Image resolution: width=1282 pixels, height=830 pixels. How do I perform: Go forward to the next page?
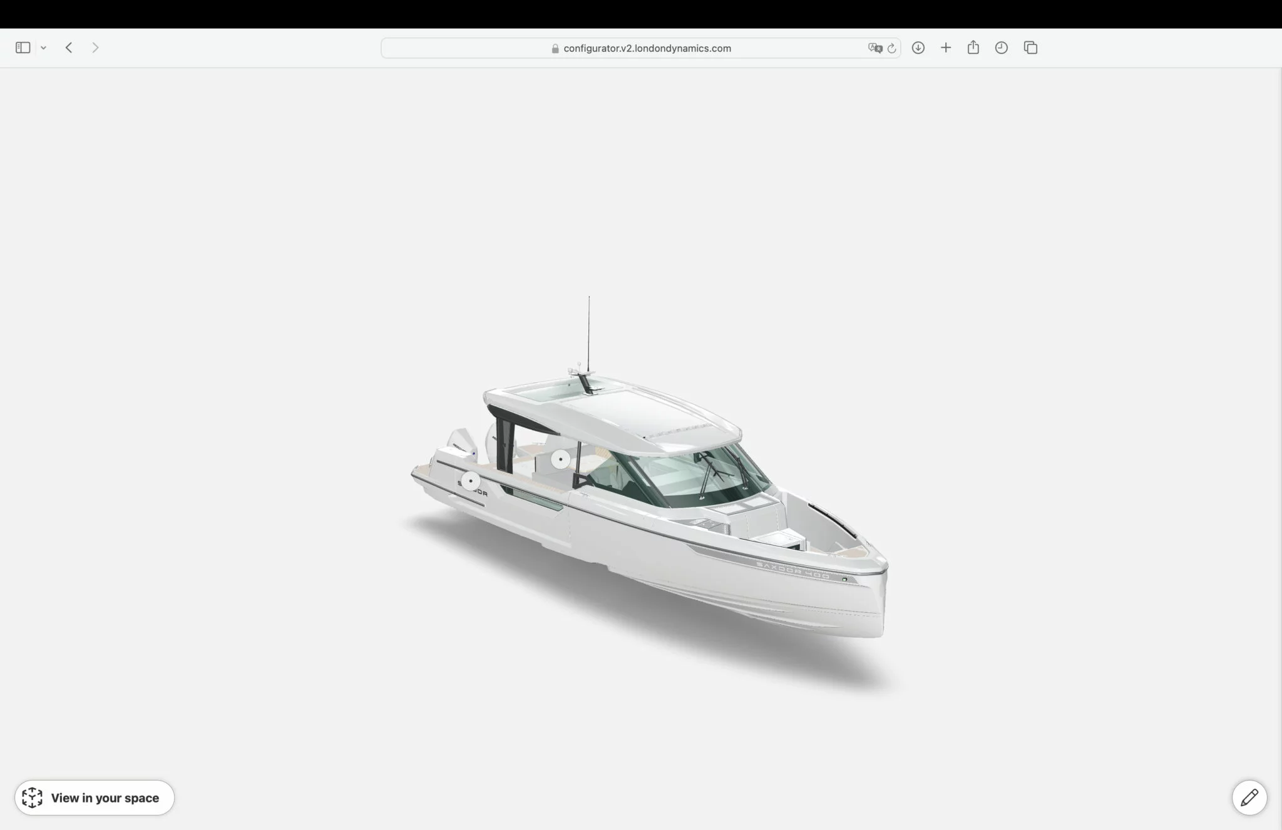coord(95,48)
